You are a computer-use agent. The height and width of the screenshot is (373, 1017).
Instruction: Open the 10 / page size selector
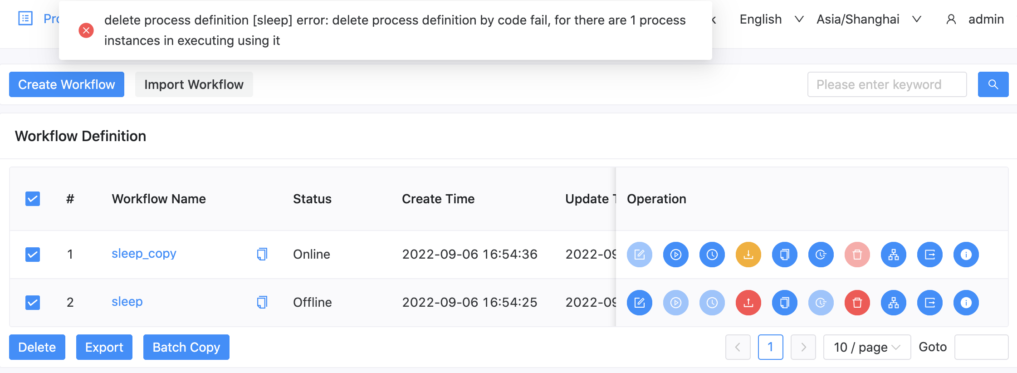pos(867,347)
